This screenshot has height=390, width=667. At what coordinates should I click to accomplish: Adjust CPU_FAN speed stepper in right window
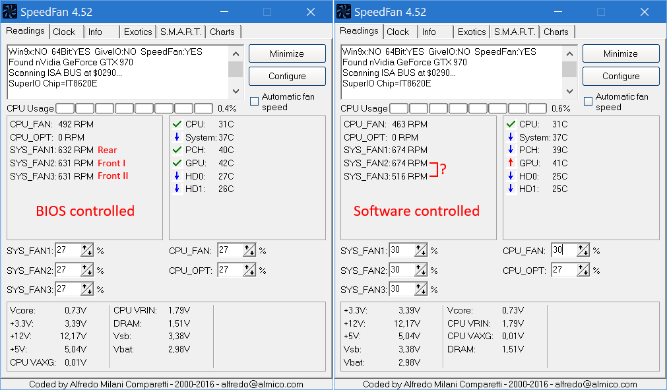coord(583,251)
